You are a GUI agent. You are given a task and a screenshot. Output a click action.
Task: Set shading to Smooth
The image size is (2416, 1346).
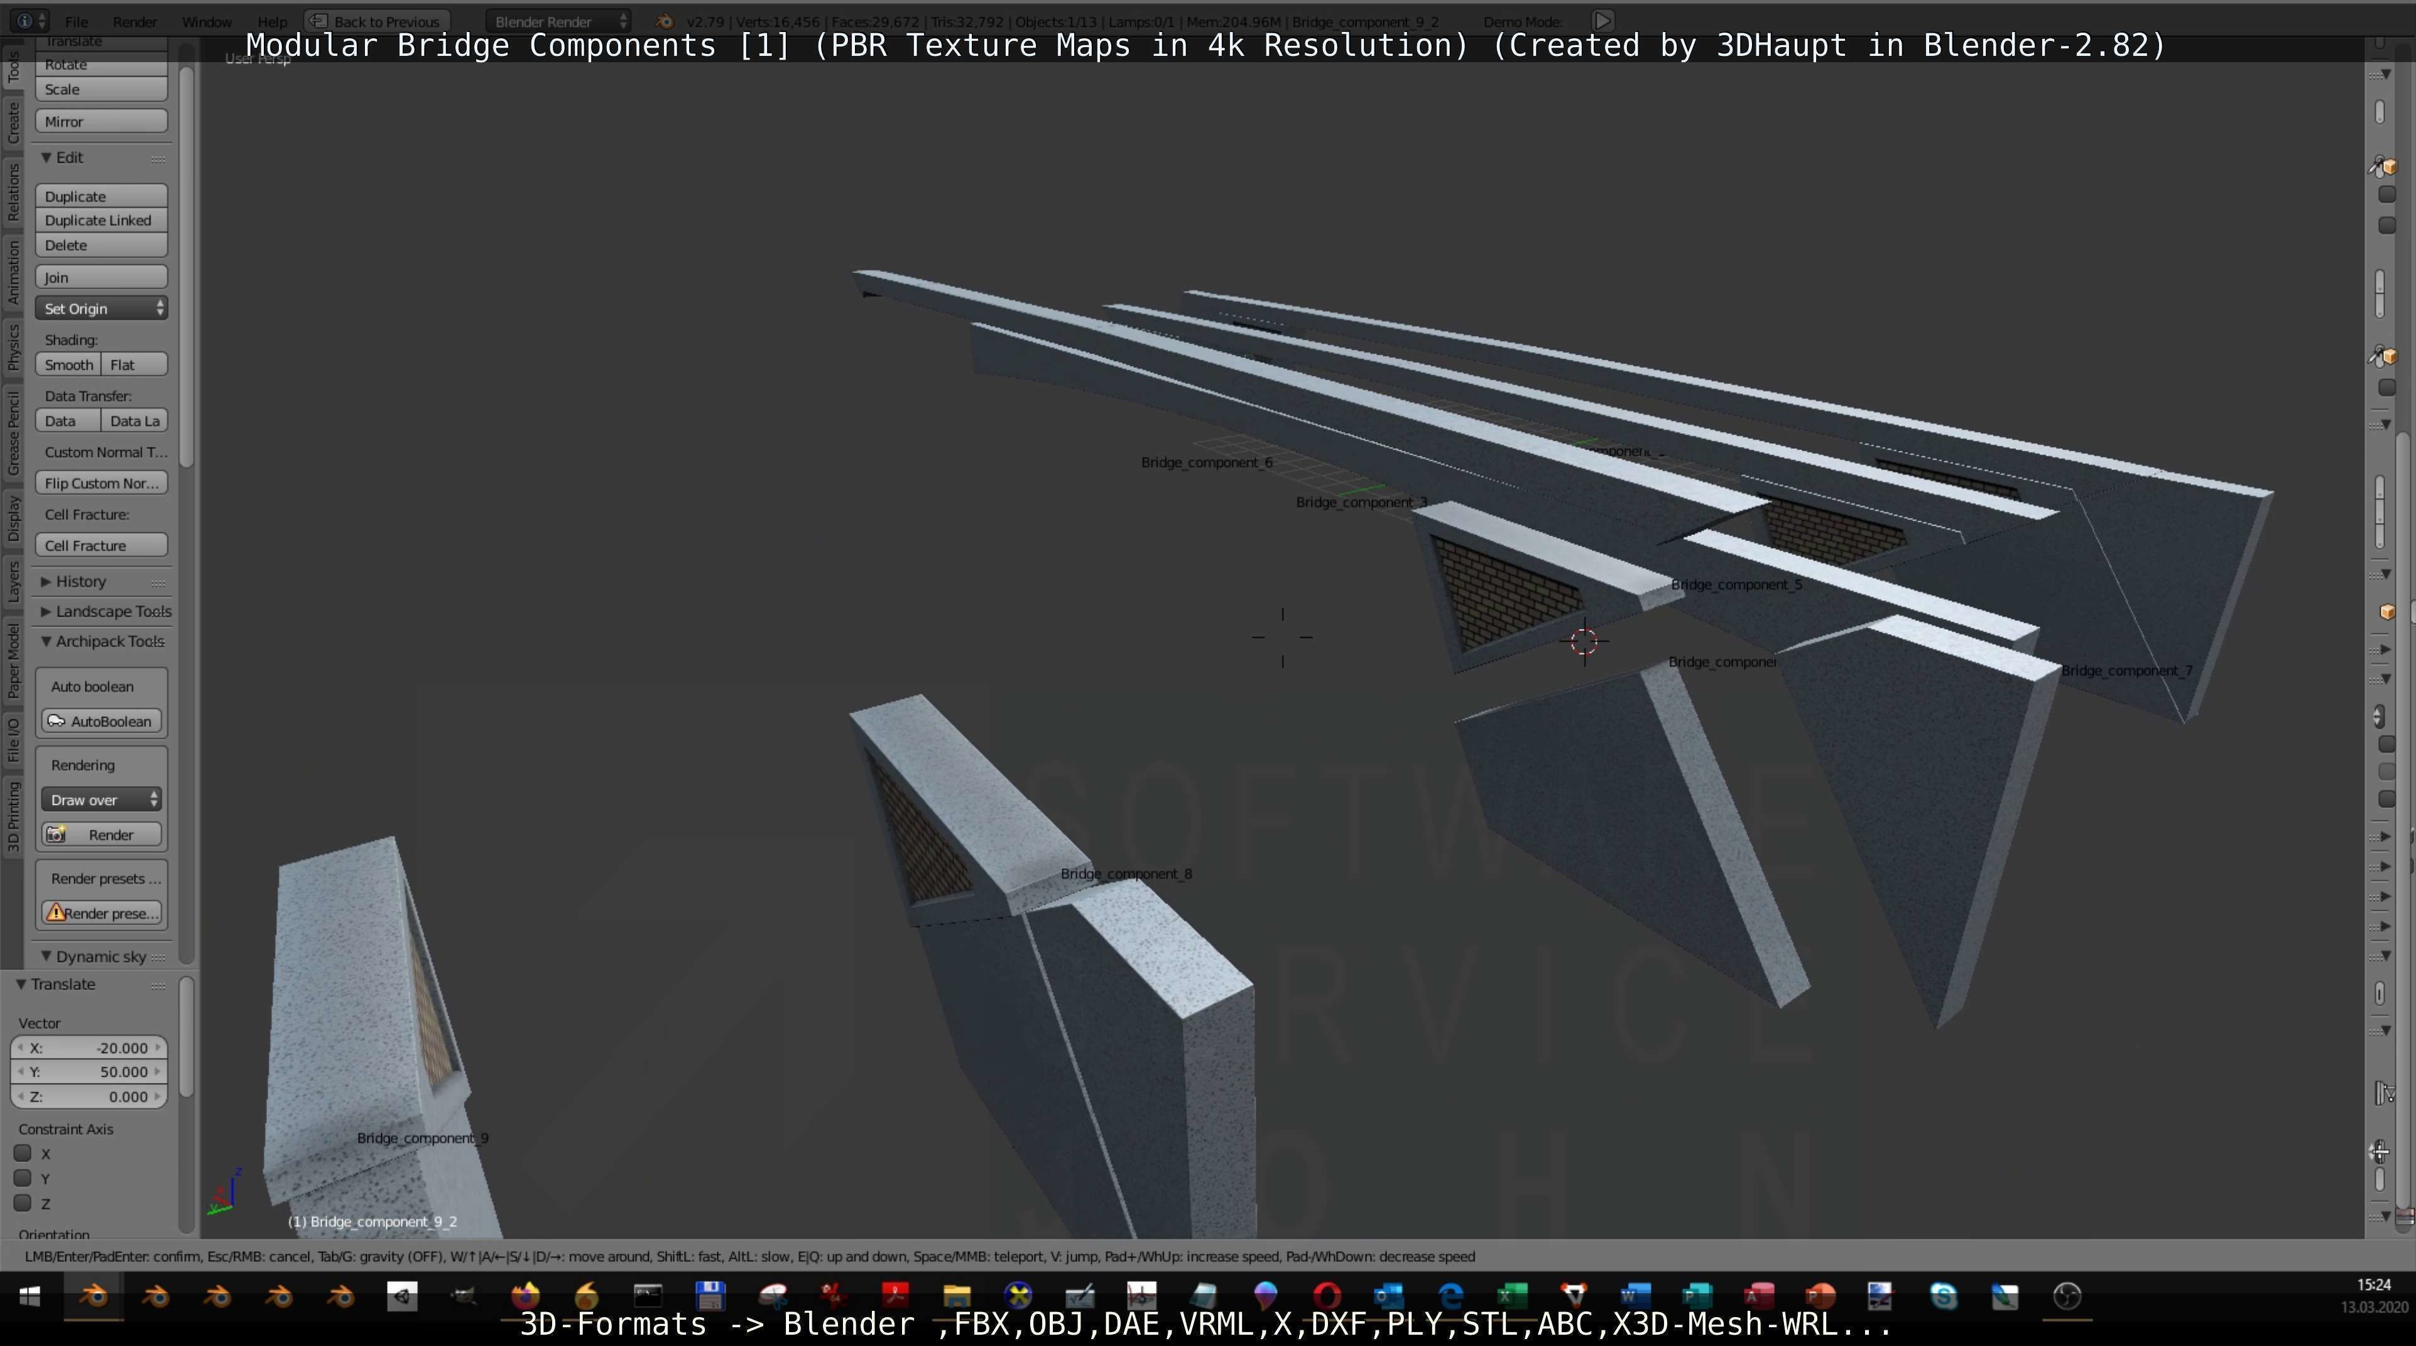[68, 365]
